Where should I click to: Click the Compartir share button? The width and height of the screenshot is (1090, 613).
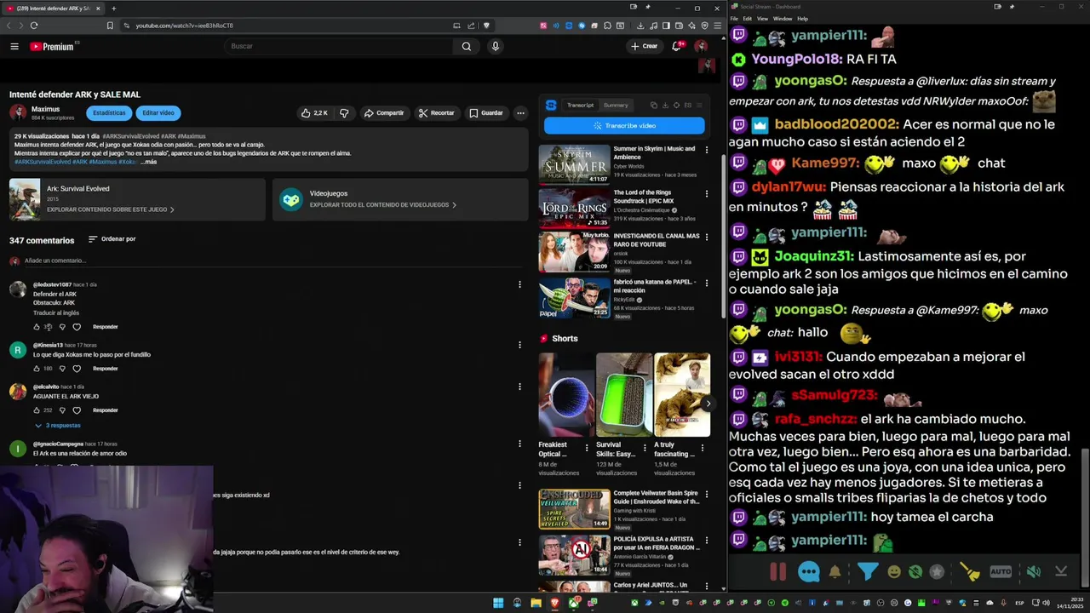384,112
